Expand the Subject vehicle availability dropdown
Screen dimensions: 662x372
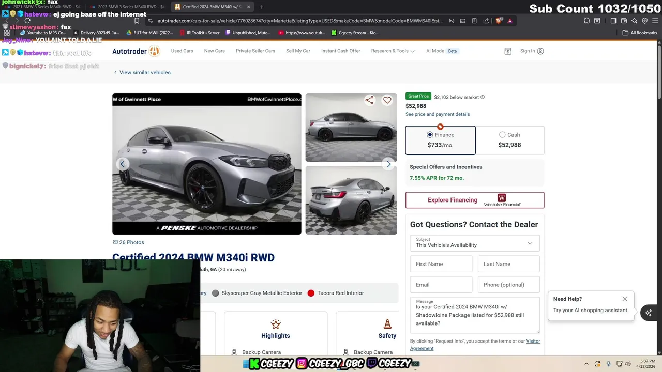pos(475,243)
